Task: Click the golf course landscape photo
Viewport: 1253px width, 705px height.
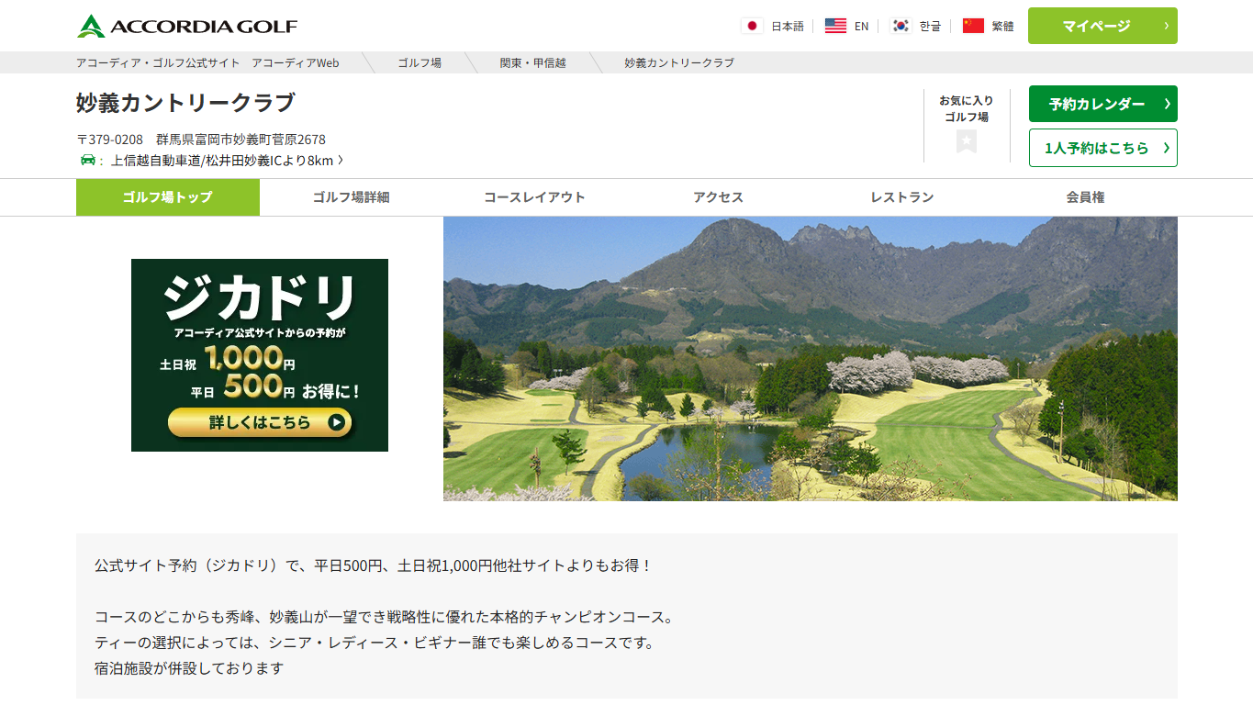Action: pyautogui.click(x=811, y=359)
